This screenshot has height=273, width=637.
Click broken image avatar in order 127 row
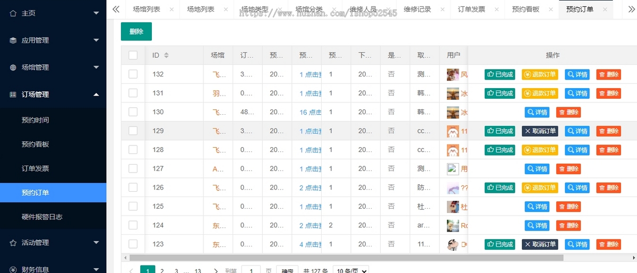pos(453,169)
